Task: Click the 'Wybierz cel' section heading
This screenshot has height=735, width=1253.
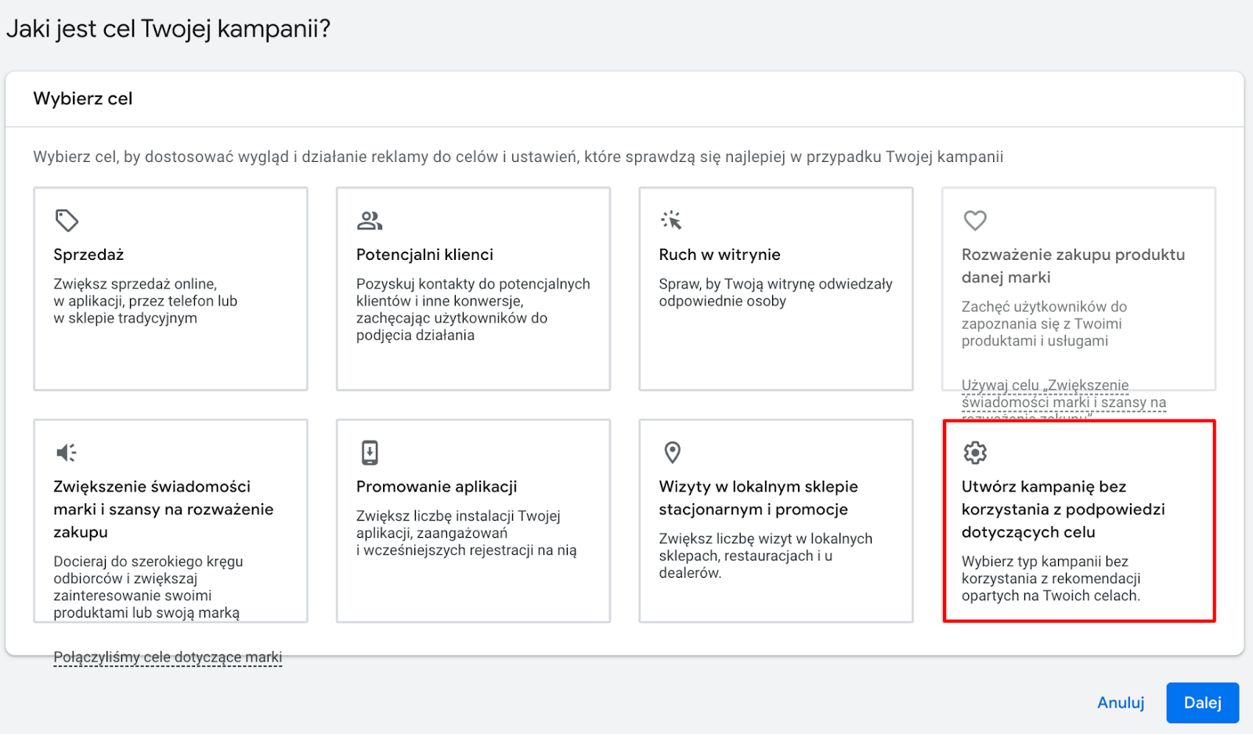Action: click(x=82, y=99)
